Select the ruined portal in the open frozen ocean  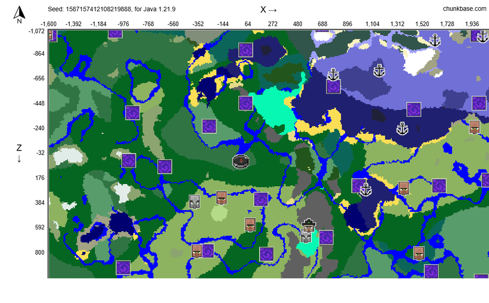click(413, 109)
